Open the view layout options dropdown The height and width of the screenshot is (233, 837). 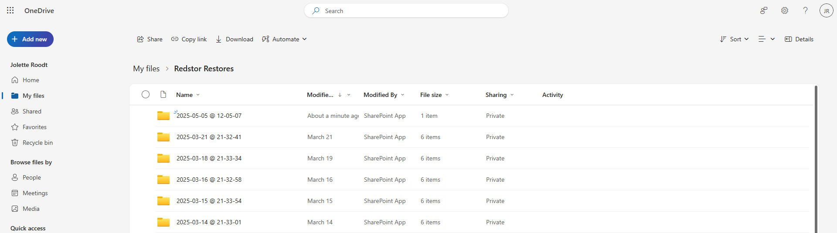[x=767, y=39]
